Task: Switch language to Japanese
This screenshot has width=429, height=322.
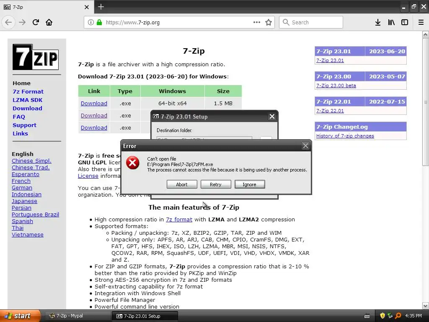Action: point(24,201)
